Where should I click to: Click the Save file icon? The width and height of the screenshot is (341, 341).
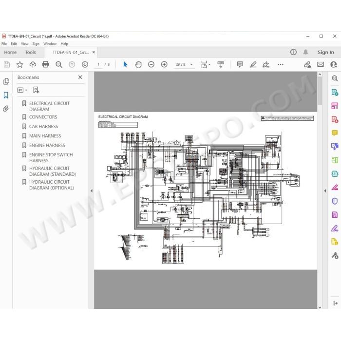tap(7, 64)
